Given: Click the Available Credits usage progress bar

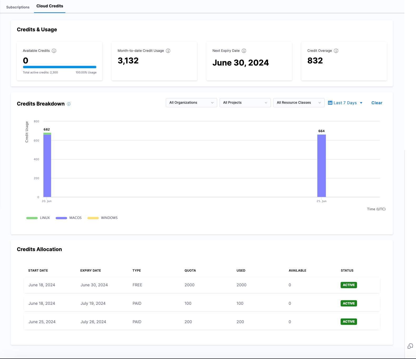Looking at the screenshot, I should [x=60, y=67].
